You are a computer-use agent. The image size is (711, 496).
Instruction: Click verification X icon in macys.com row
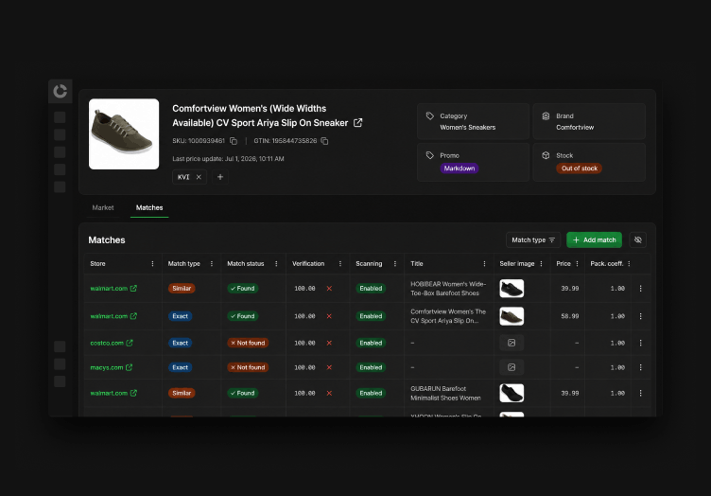pyautogui.click(x=329, y=367)
